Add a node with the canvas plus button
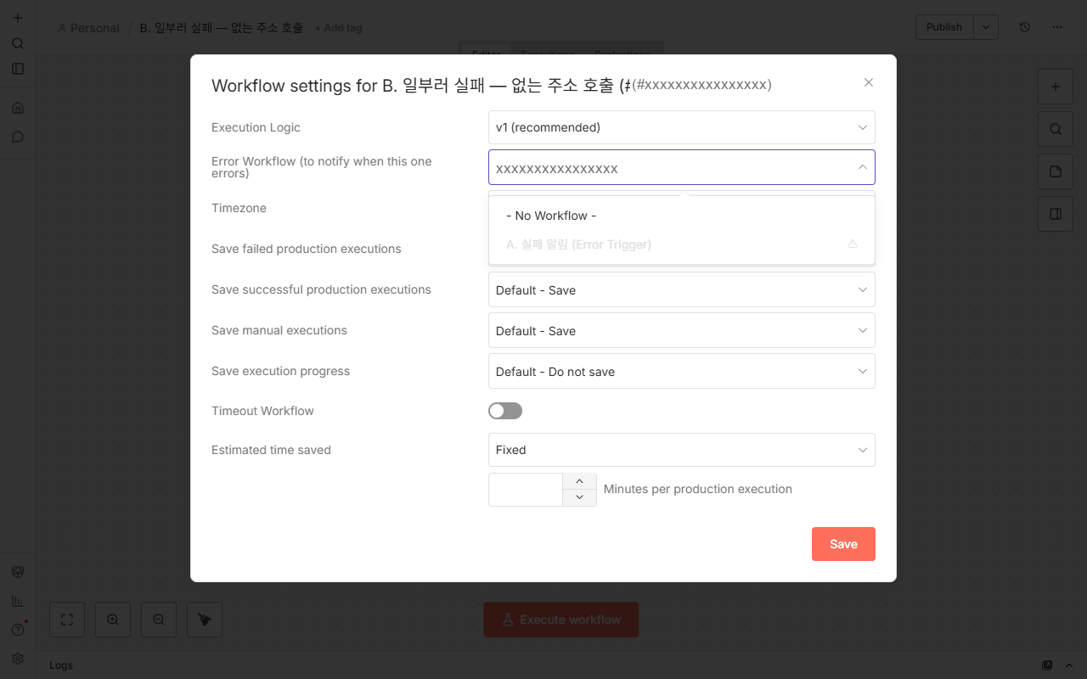This screenshot has width=1087, height=679. point(1056,87)
